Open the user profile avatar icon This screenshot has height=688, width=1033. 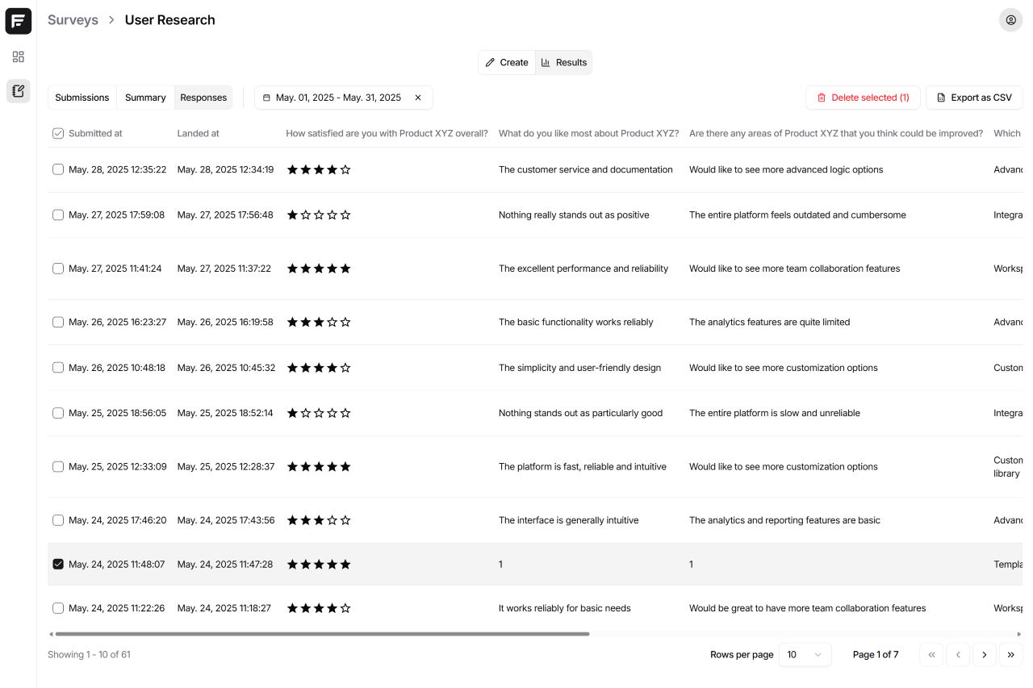[x=1010, y=20]
